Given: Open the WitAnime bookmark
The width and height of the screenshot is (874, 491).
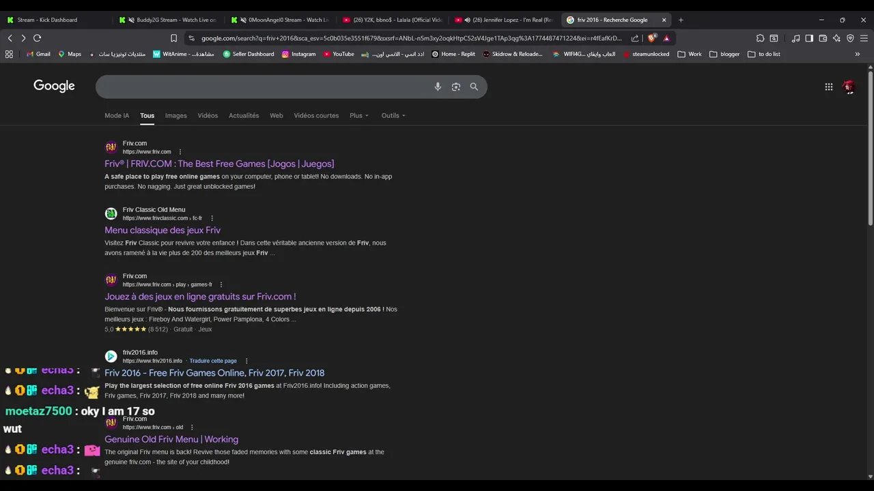Looking at the screenshot, I should click(184, 54).
